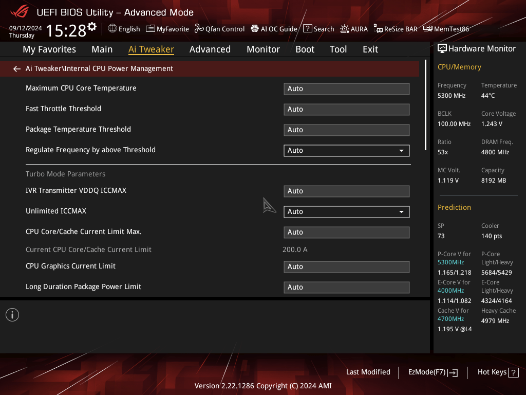Expand the Regulate Frequency by above Threshold dropdown
Viewport: 526px width, 395px height.
[x=347, y=151]
